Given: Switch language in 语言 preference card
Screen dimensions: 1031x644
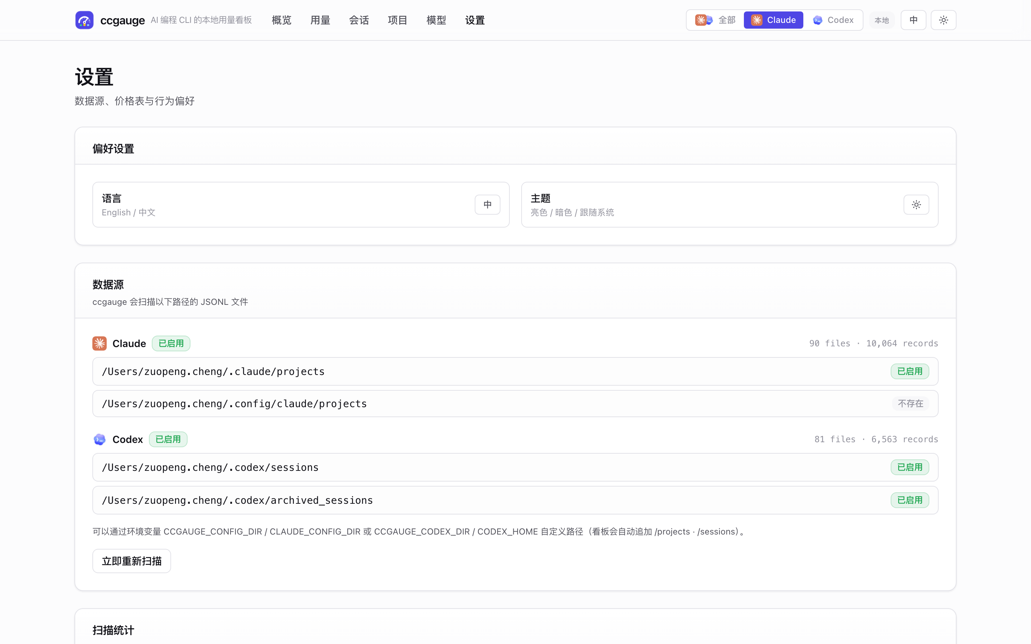Looking at the screenshot, I should (487, 204).
